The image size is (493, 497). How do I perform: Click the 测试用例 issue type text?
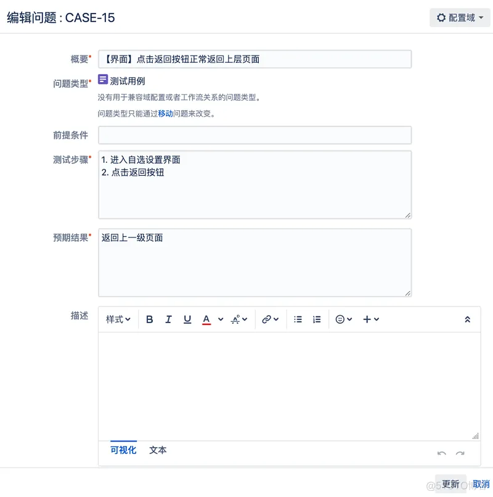click(128, 81)
